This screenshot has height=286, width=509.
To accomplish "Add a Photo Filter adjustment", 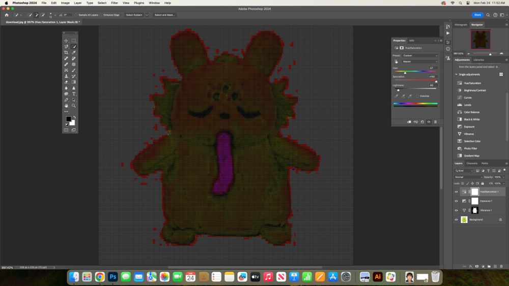I will point(470,148).
